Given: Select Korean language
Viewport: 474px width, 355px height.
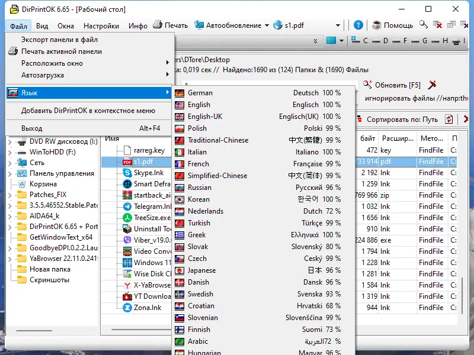Looking at the screenshot, I should (263, 199).
